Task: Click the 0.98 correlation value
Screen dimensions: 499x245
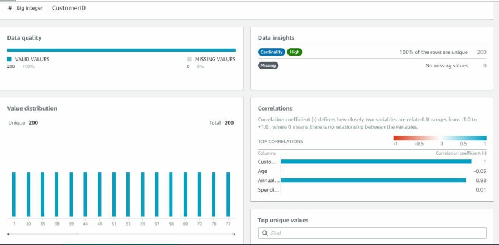Action: pyautogui.click(x=481, y=180)
